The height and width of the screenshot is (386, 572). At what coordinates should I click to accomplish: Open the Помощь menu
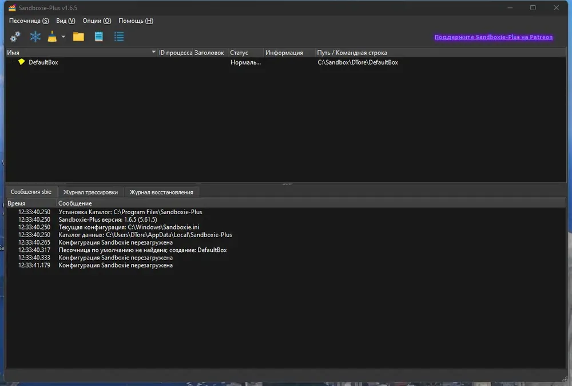point(136,21)
